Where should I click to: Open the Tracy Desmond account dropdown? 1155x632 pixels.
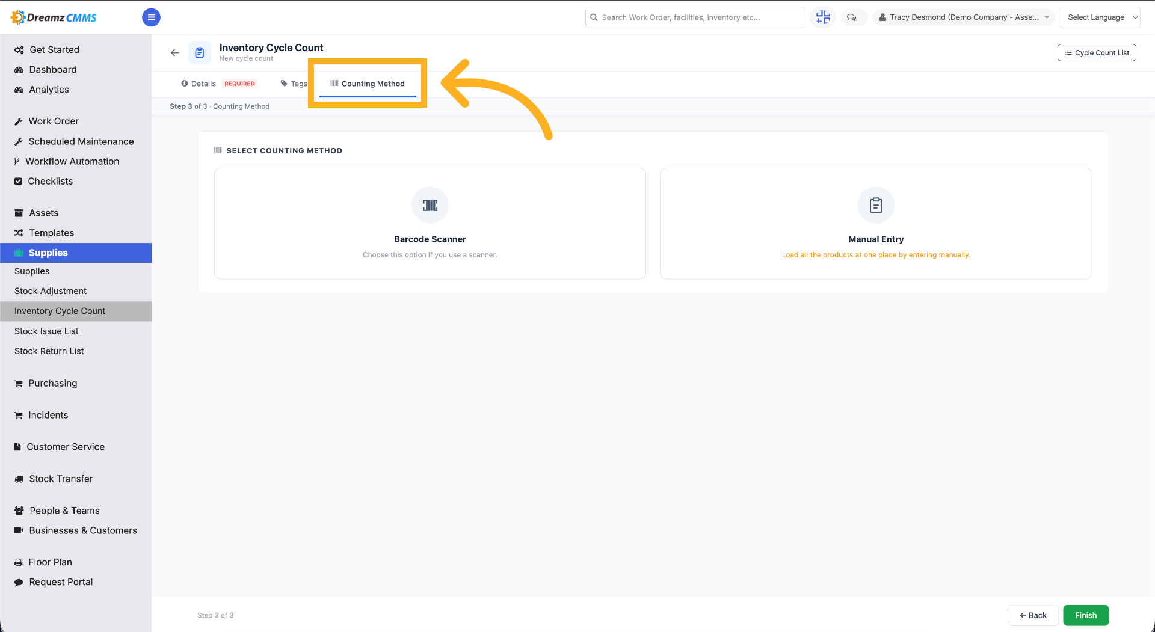click(x=964, y=17)
